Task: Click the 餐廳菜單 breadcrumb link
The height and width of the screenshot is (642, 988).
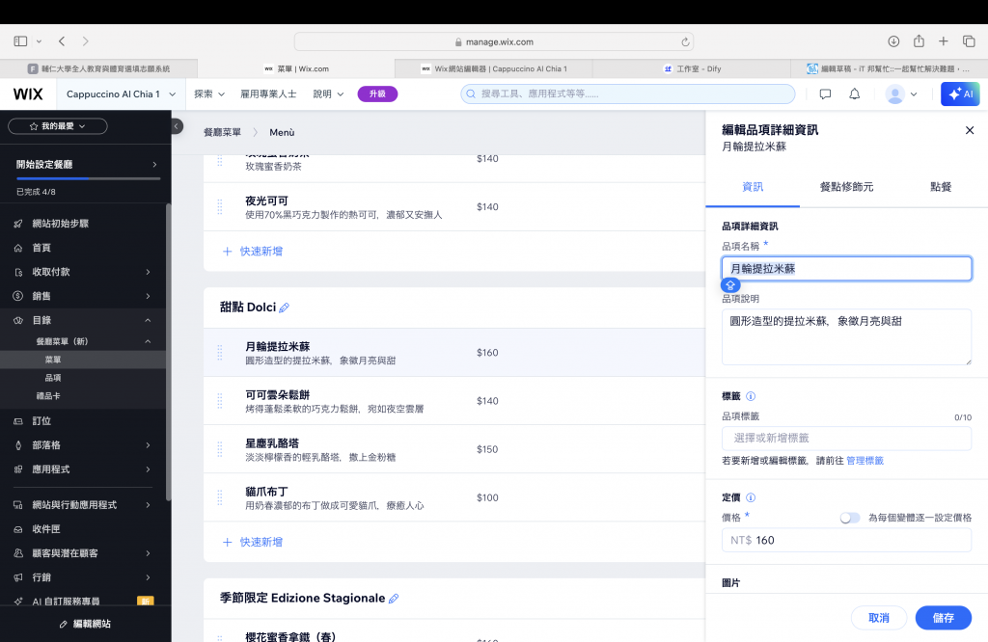Action: click(x=223, y=132)
